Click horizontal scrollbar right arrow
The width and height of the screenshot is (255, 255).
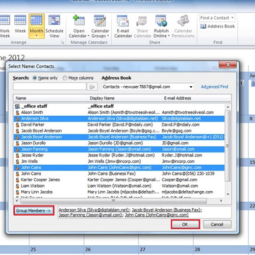click(221, 200)
